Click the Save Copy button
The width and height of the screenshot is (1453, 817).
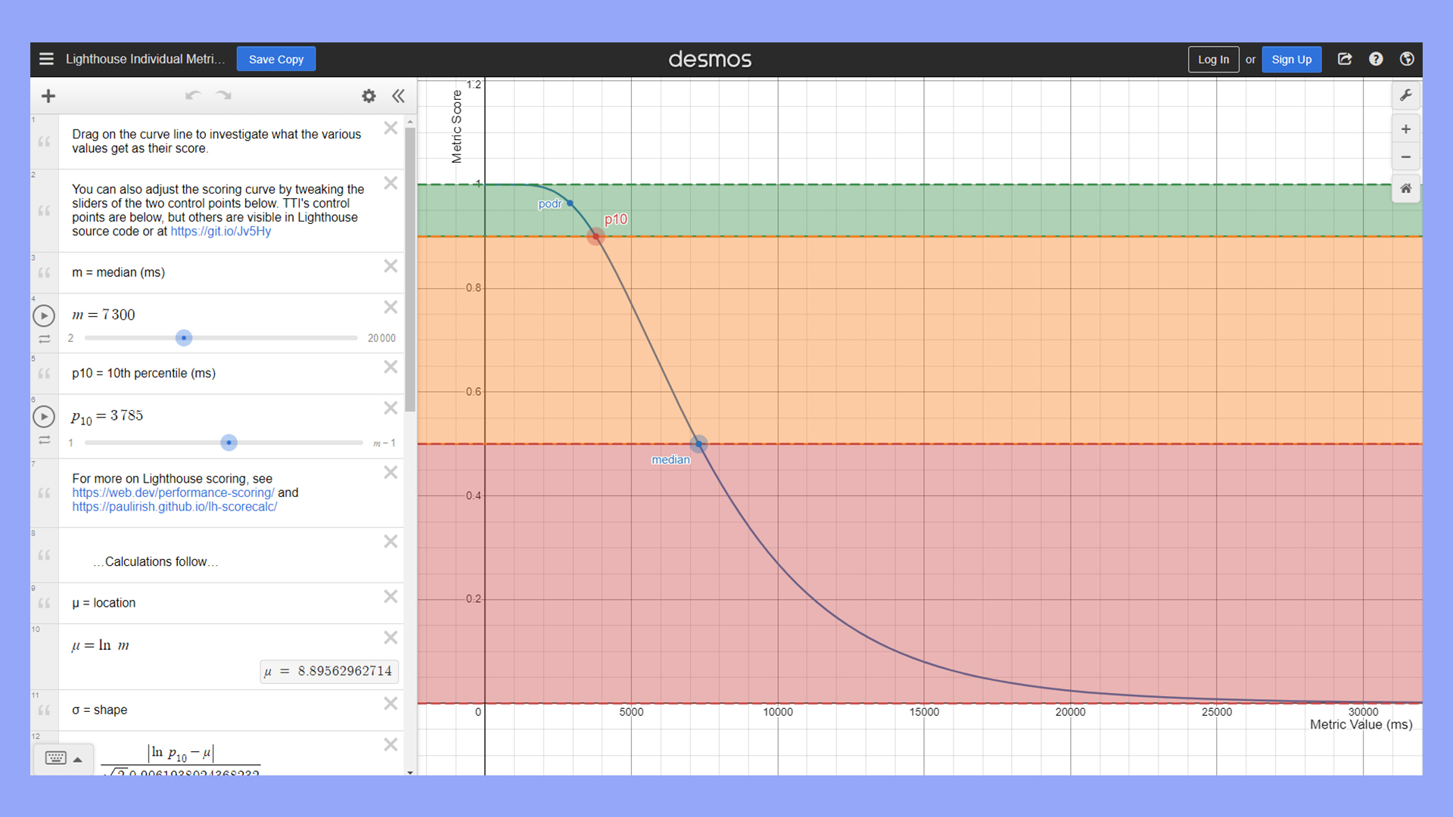click(x=275, y=58)
